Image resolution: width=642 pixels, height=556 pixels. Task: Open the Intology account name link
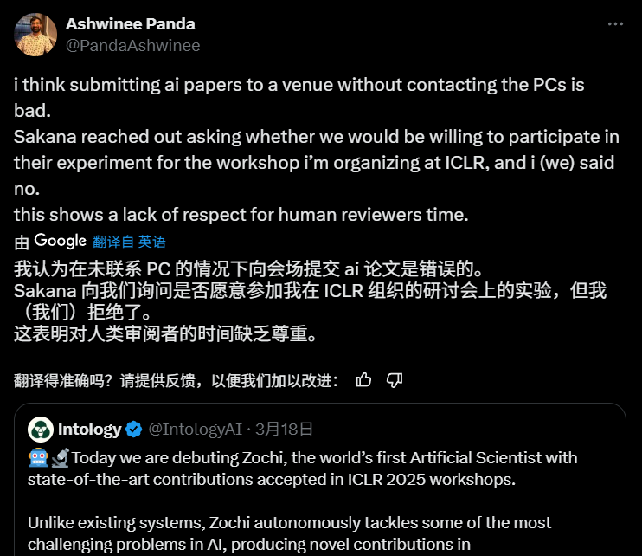[x=88, y=429]
